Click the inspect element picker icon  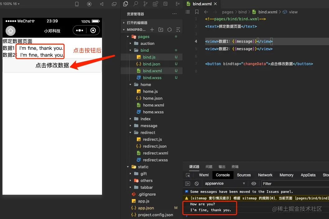[x=188, y=175]
